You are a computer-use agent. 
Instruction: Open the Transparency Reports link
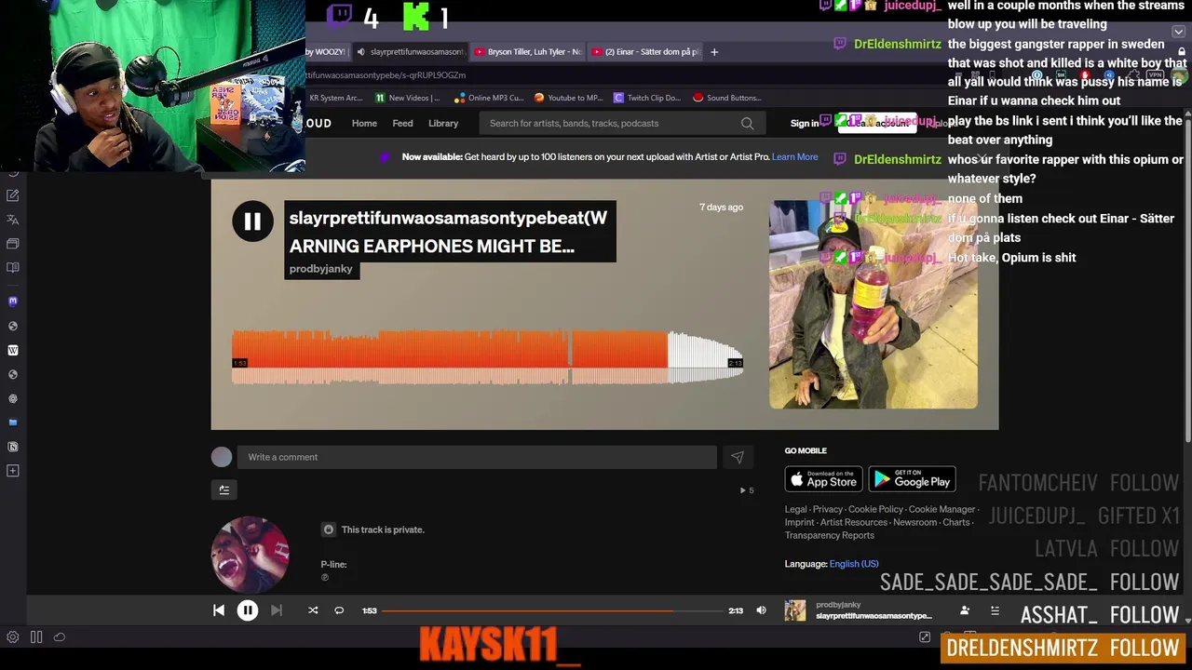[x=829, y=535]
